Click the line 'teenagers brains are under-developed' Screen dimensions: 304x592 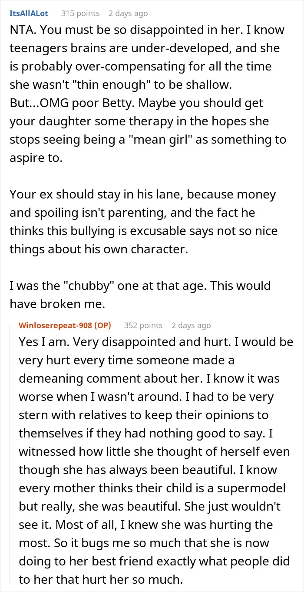tap(140, 48)
